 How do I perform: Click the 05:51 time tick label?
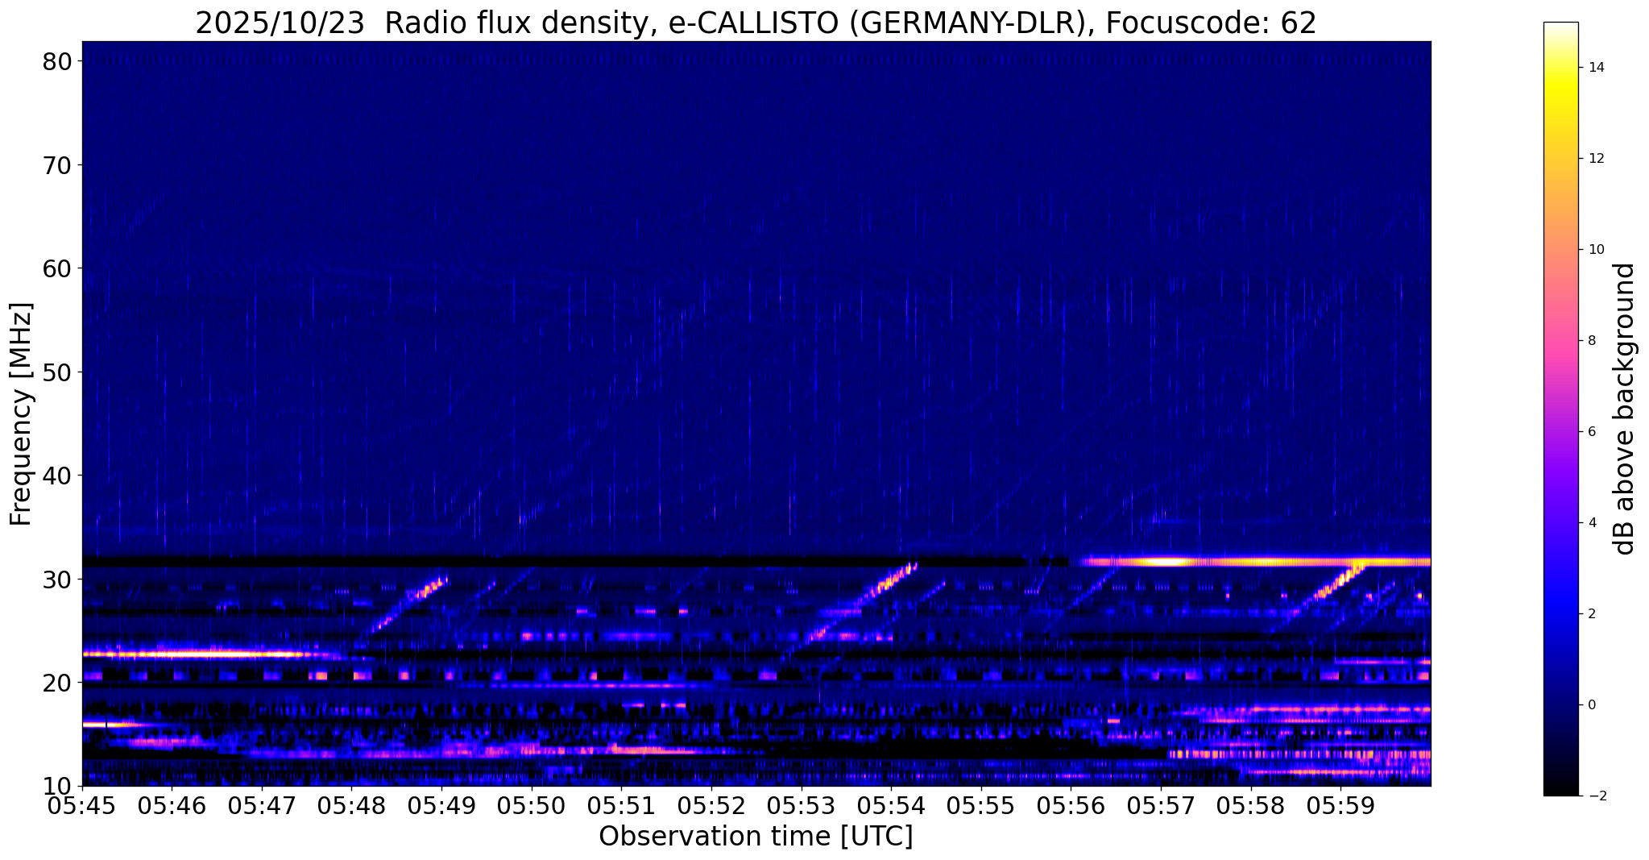621,807
